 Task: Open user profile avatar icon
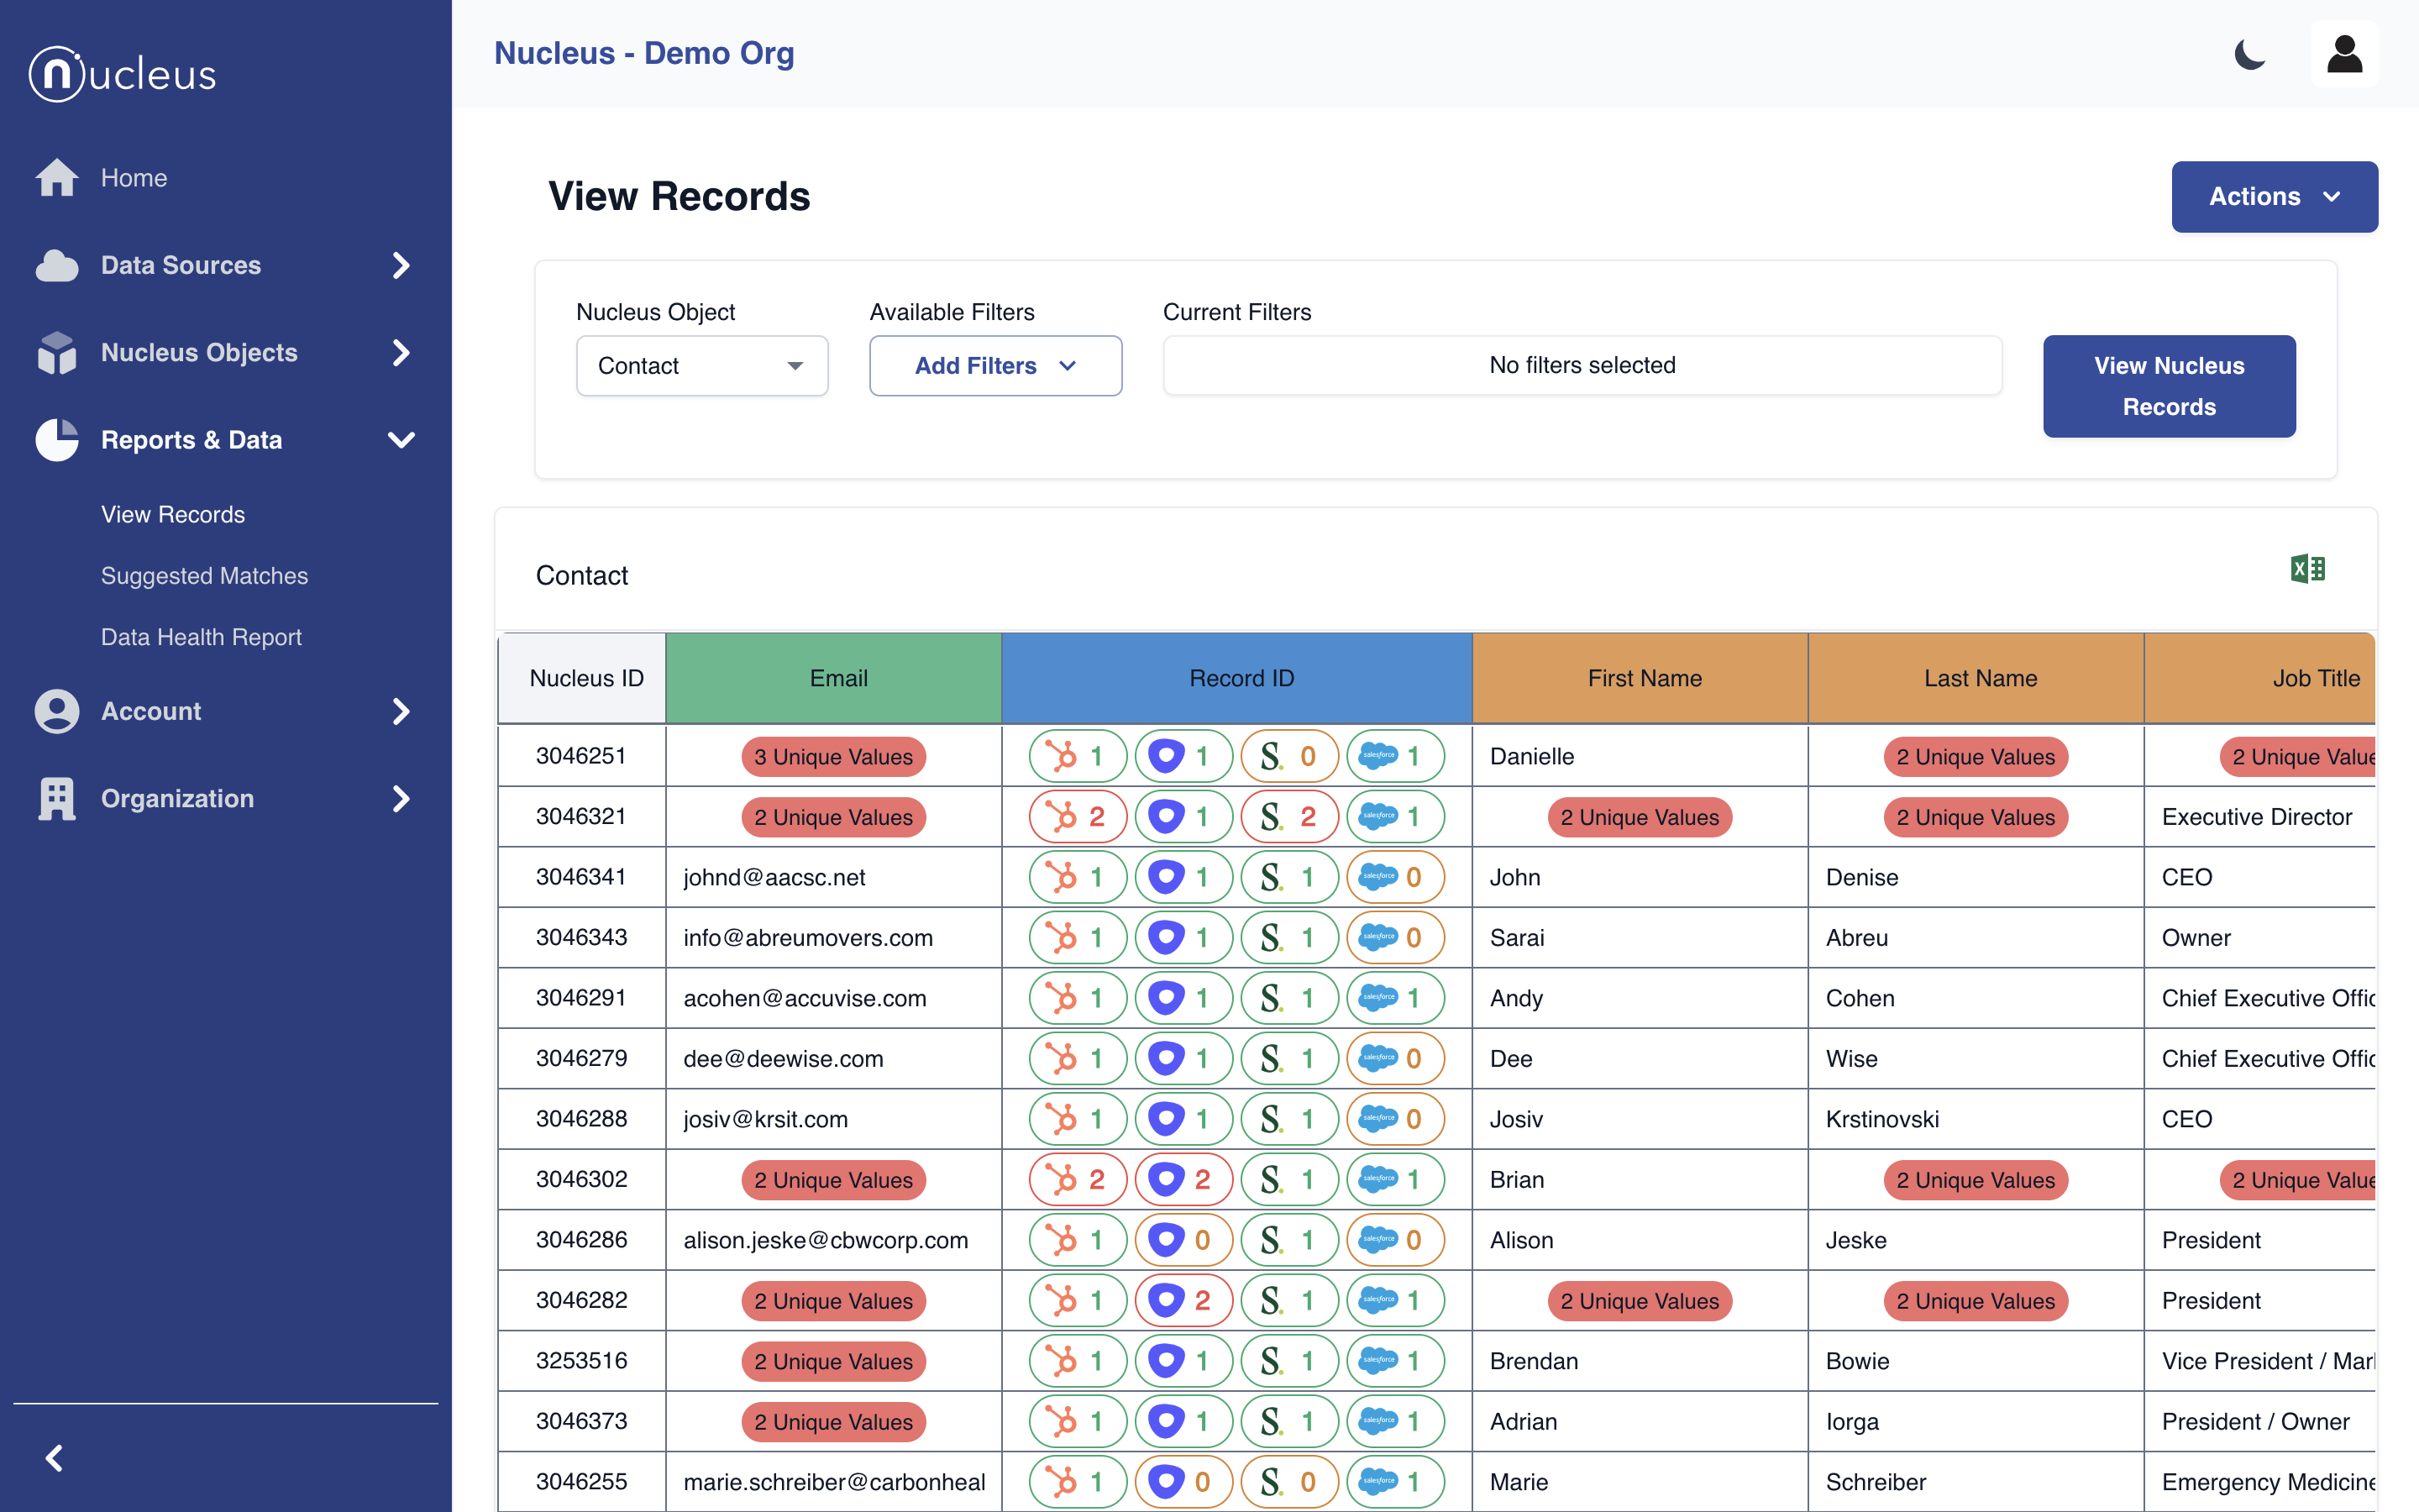[2343, 54]
